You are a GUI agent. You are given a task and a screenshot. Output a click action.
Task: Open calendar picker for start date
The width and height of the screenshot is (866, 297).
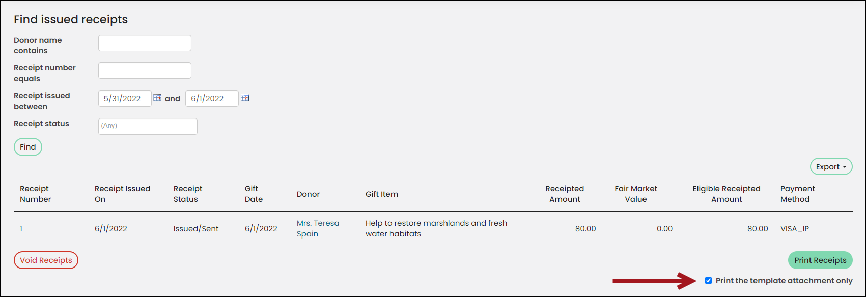click(157, 98)
